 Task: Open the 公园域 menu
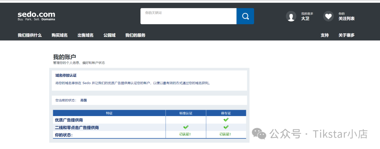pos(109,35)
